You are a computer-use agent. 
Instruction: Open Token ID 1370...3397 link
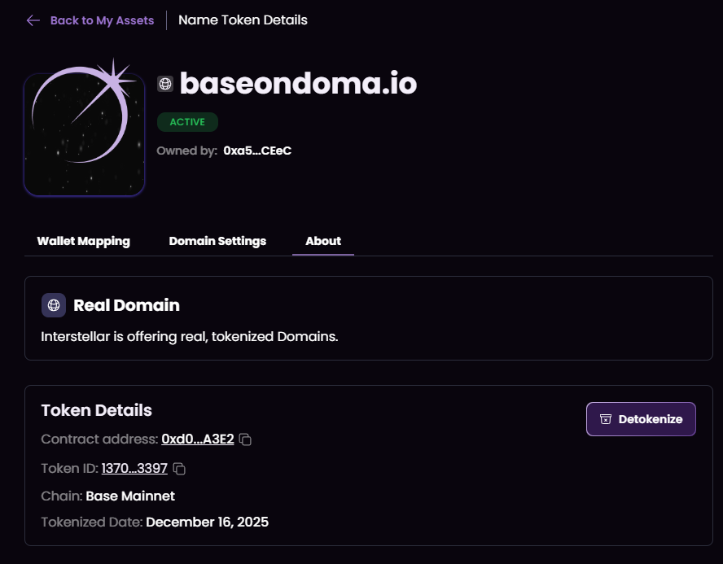[134, 468]
